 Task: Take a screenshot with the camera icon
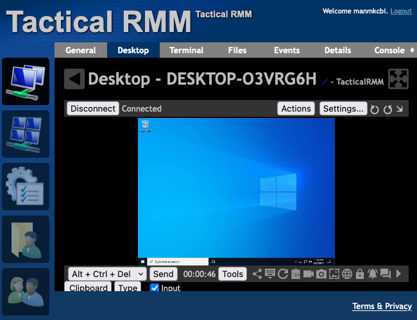[x=321, y=274]
